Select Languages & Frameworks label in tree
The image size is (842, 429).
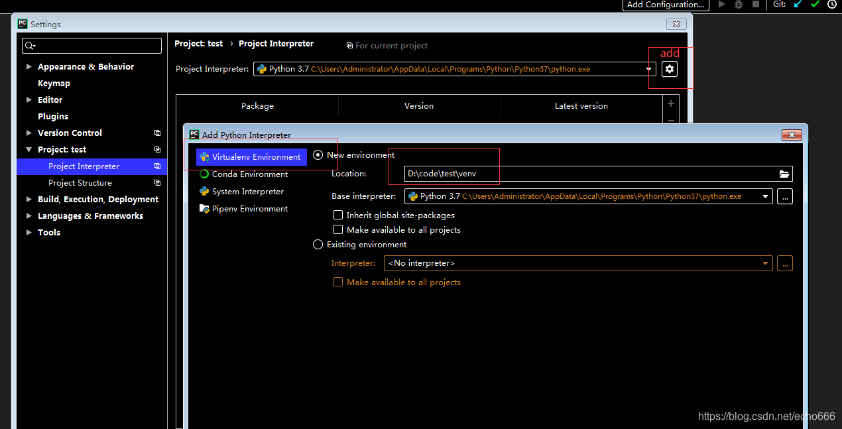click(90, 215)
